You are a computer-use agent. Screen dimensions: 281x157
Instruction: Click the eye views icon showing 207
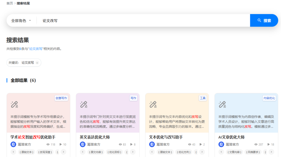point(256,144)
